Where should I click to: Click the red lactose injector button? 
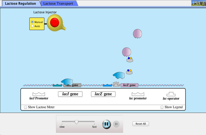[55, 23]
